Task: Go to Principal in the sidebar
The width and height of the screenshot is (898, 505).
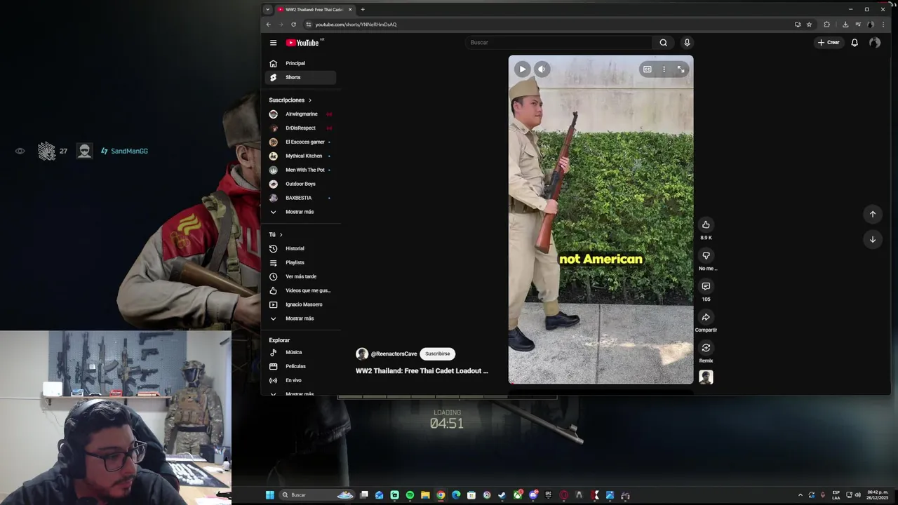Action: tap(300, 63)
